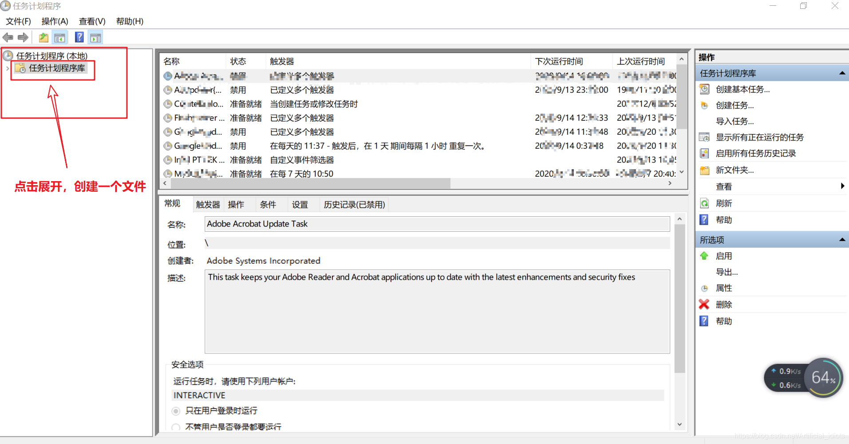Open the 帮助(H) menu
This screenshot has height=444, width=849.
pyautogui.click(x=130, y=21)
